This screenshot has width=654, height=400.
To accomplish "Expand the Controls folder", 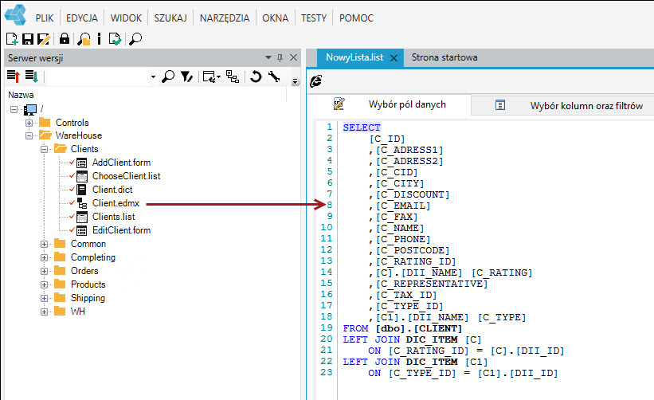I will point(29,123).
